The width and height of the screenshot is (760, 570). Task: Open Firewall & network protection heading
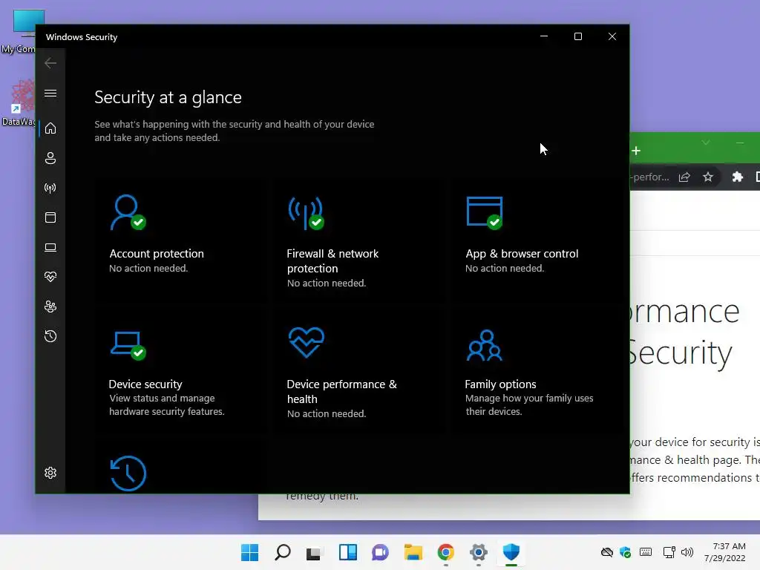(x=332, y=261)
